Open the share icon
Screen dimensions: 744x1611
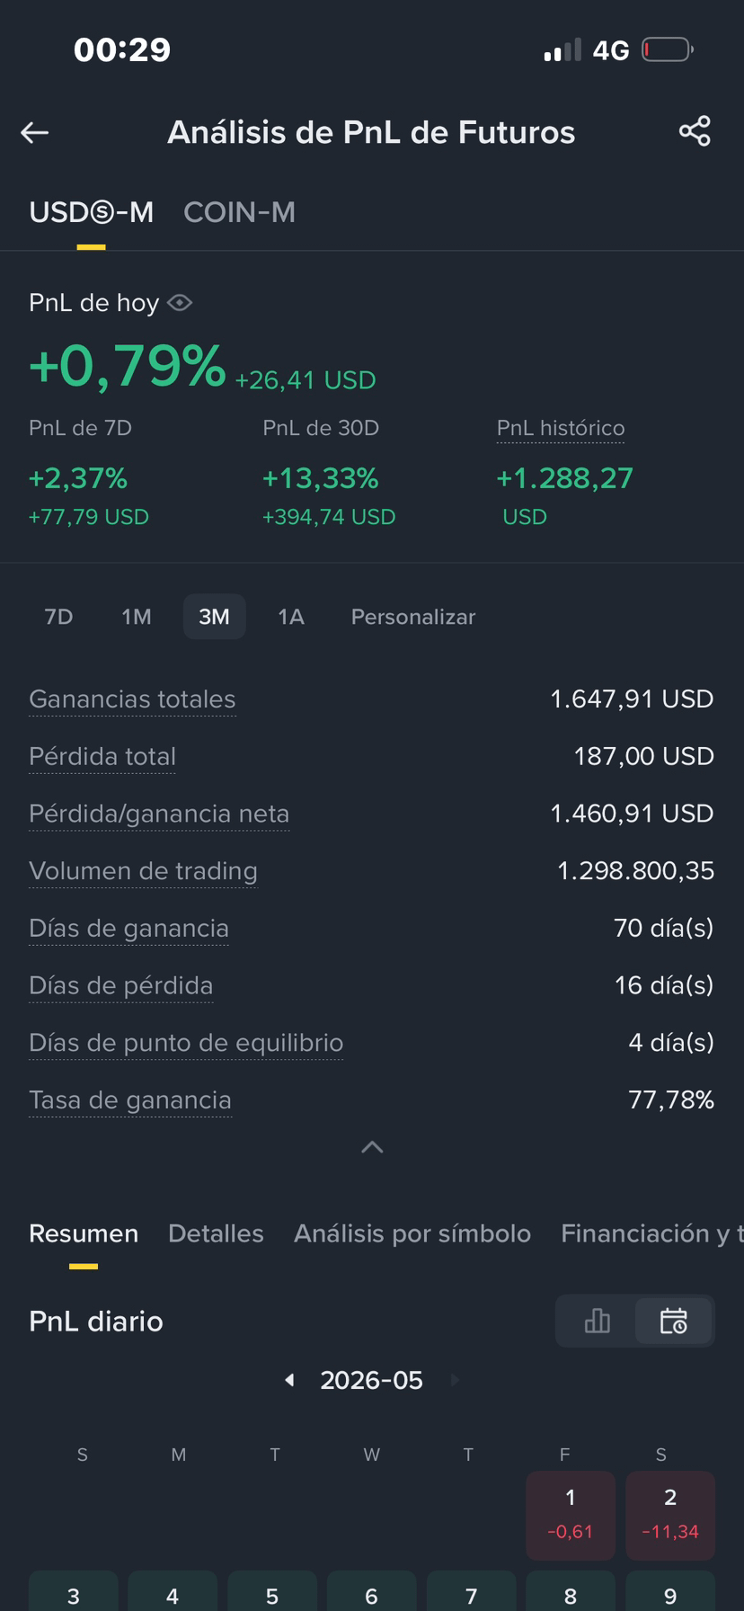(695, 131)
